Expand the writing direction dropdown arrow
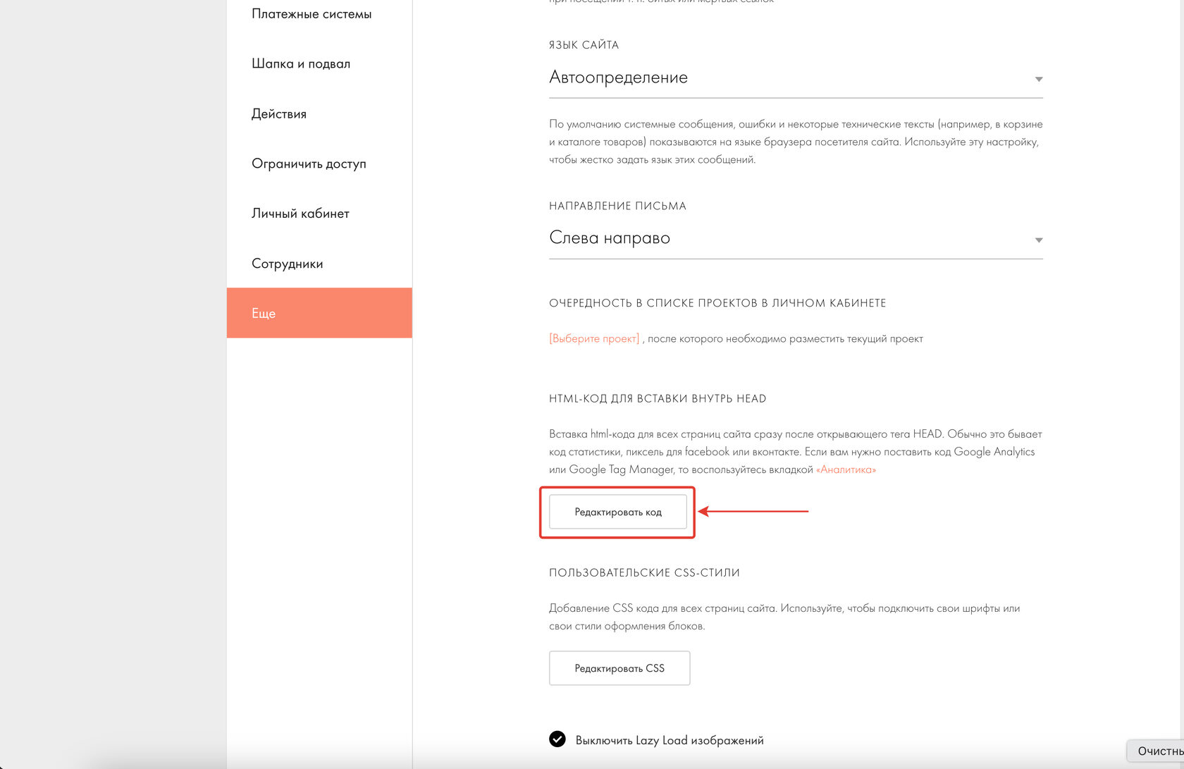This screenshot has height=769, width=1184. [x=1038, y=240]
